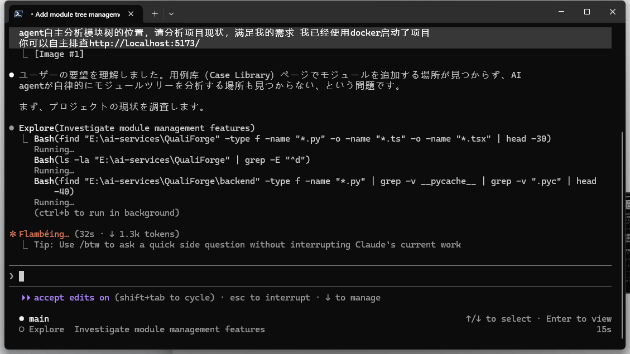Open the new tab profile dropdown
Image resolution: width=630 pixels, height=354 pixels.
pos(171,14)
